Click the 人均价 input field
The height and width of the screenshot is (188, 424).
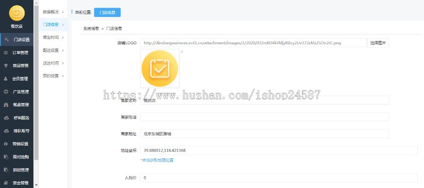point(279,178)
